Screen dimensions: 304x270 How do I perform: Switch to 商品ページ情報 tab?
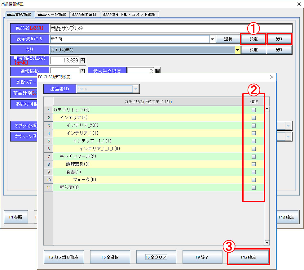point(52,15)
